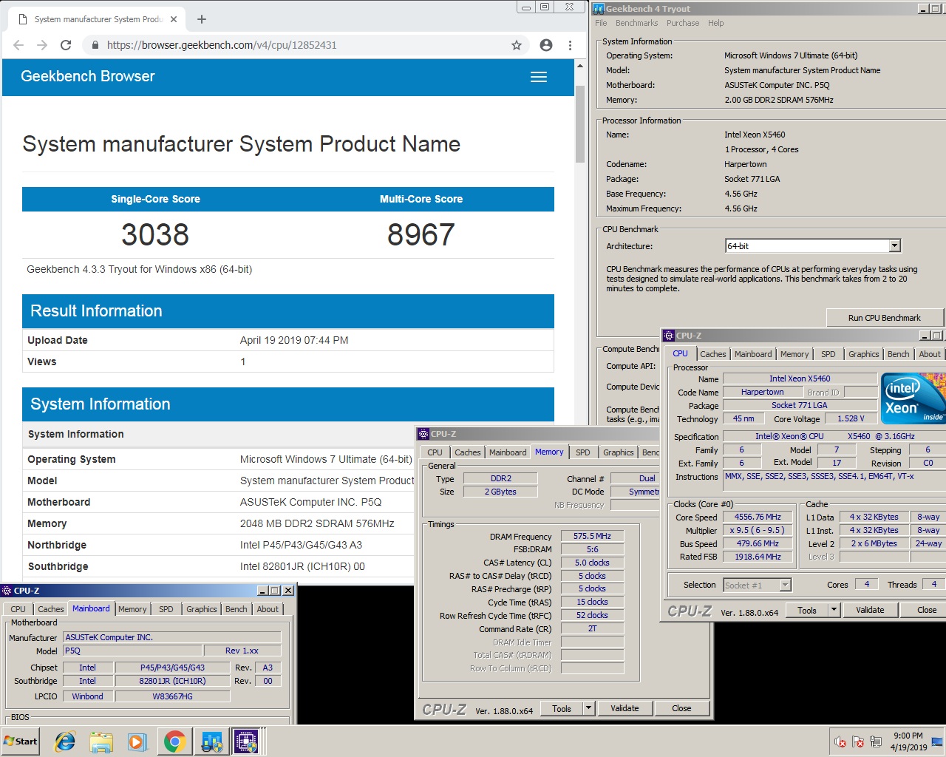
Task: Click Run CPU Benchmark button
Action: coord(885,318)
